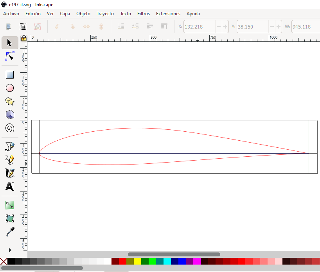Select the 3D Box tool
Image resolution: width=320 pixels, height=272 pixels.
click(x=10, y=115)
